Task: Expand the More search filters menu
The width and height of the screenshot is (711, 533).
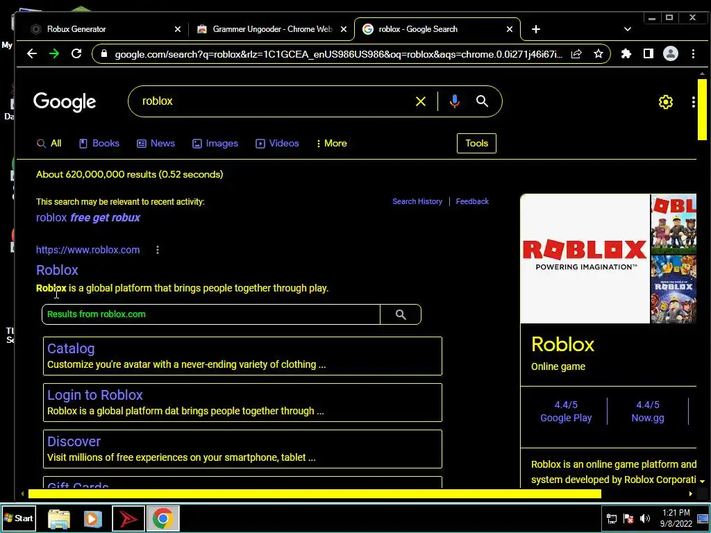Action: [x=332, y=144]
